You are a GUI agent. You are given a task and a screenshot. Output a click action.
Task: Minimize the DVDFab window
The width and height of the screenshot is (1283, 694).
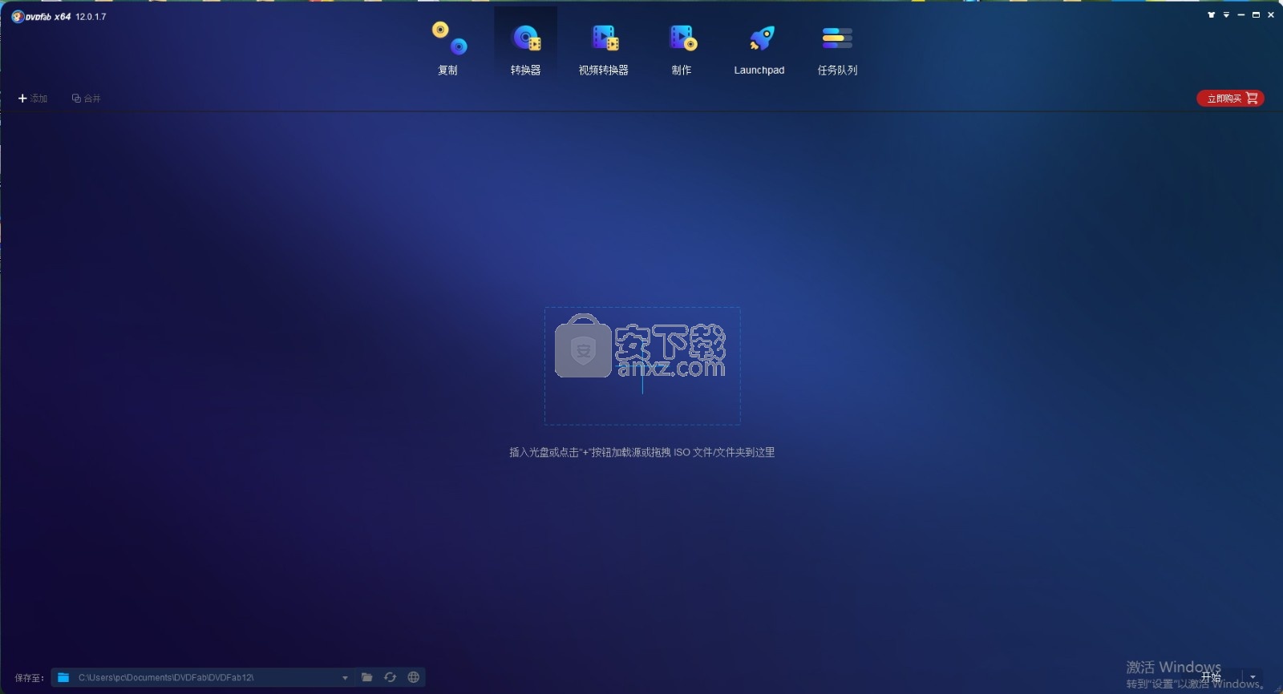(x=1241, y=15)
